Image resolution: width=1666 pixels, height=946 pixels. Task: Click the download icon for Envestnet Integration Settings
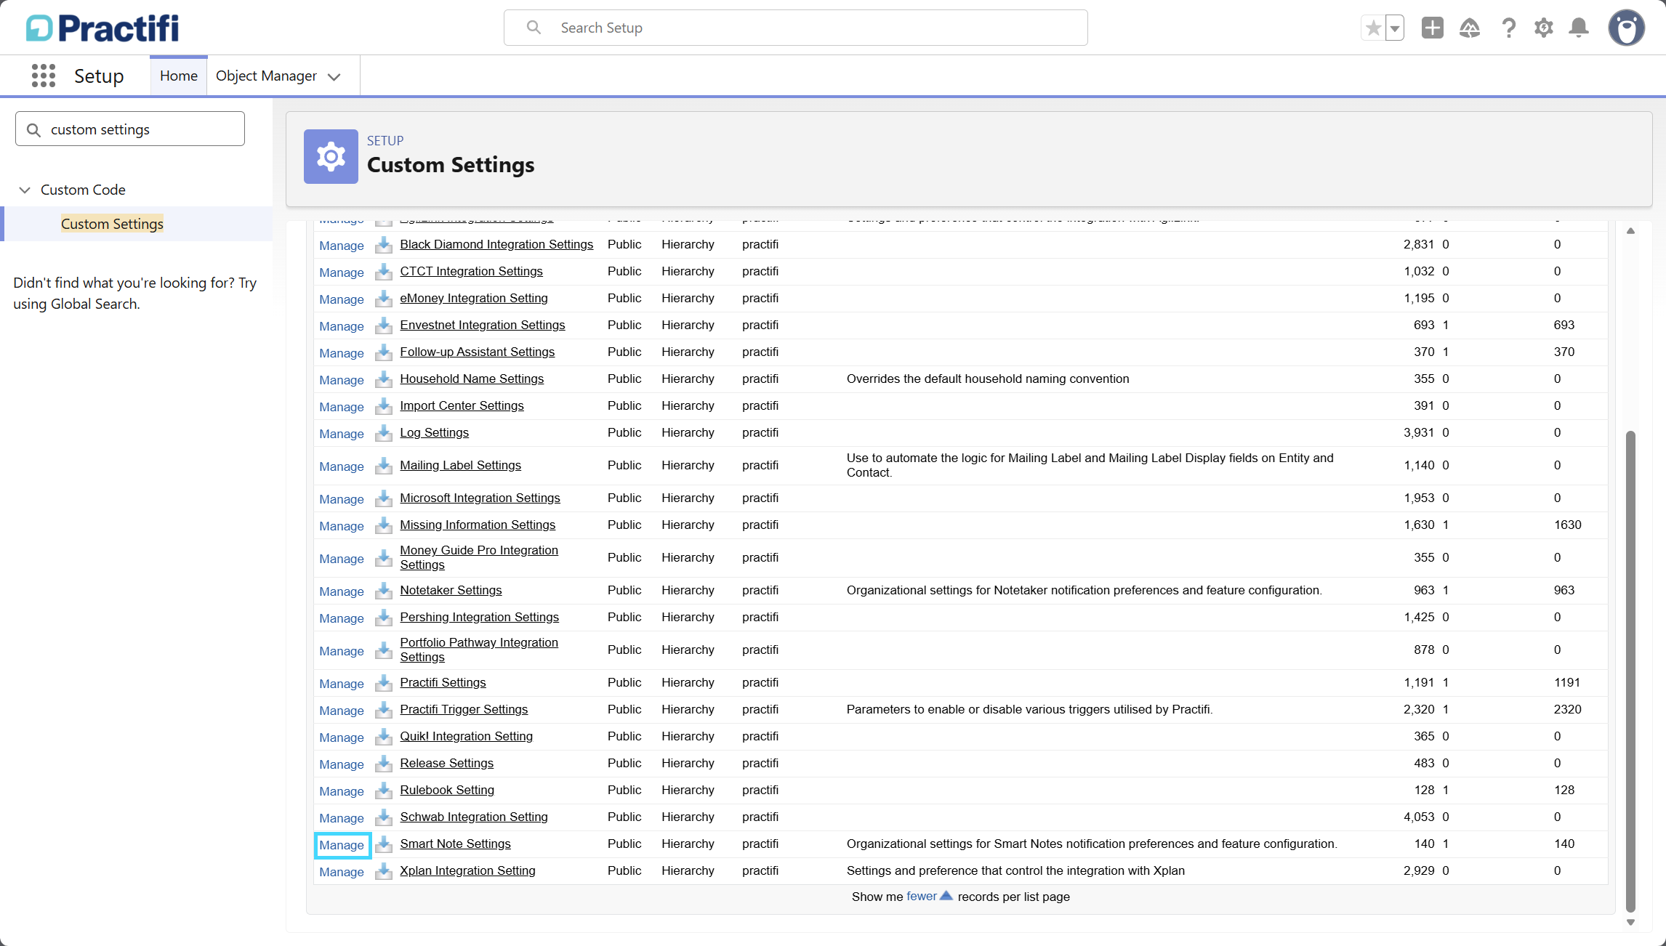[x=384, y=326]
